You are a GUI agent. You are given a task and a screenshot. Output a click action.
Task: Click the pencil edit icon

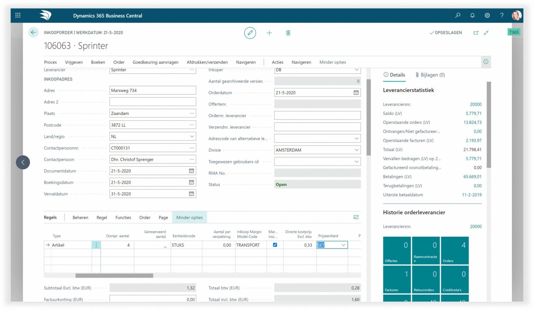250,33
